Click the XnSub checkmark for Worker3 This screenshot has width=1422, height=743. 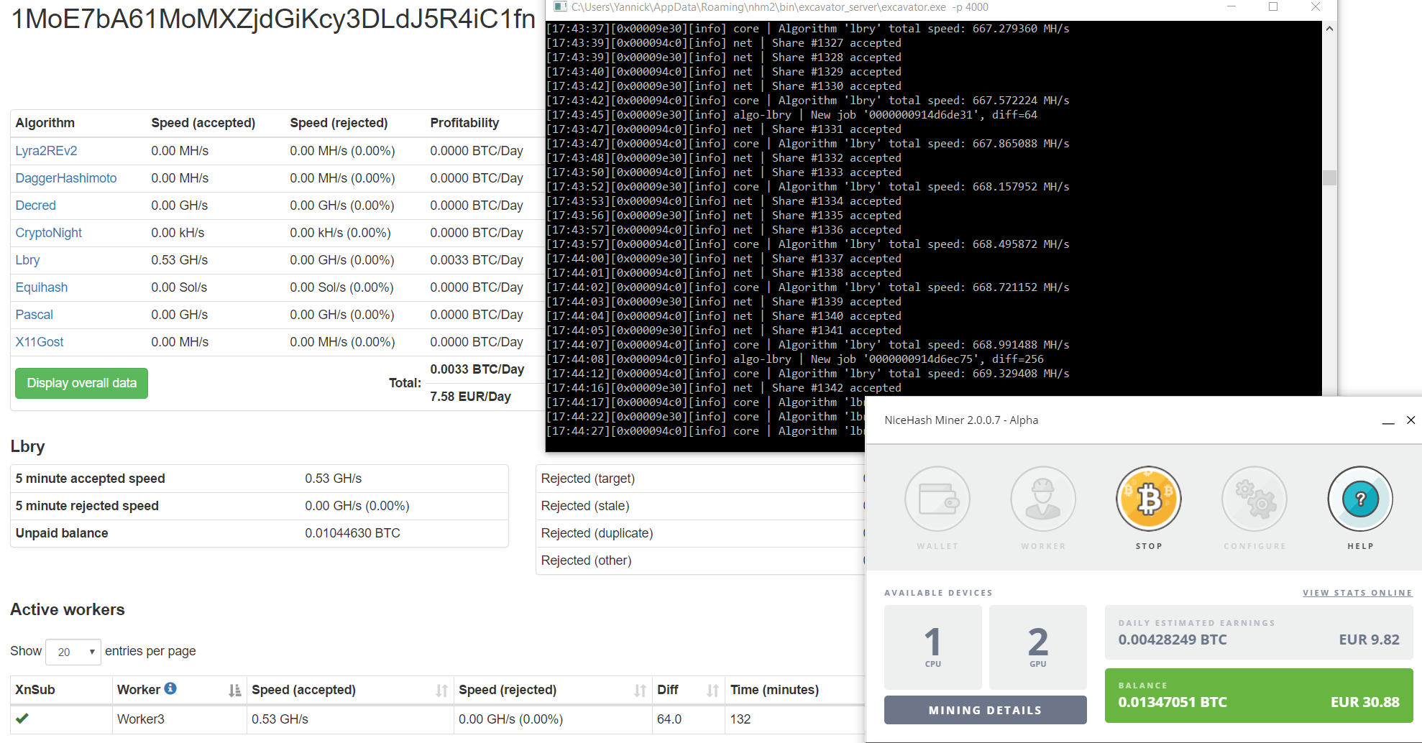[x=22, y=718]
